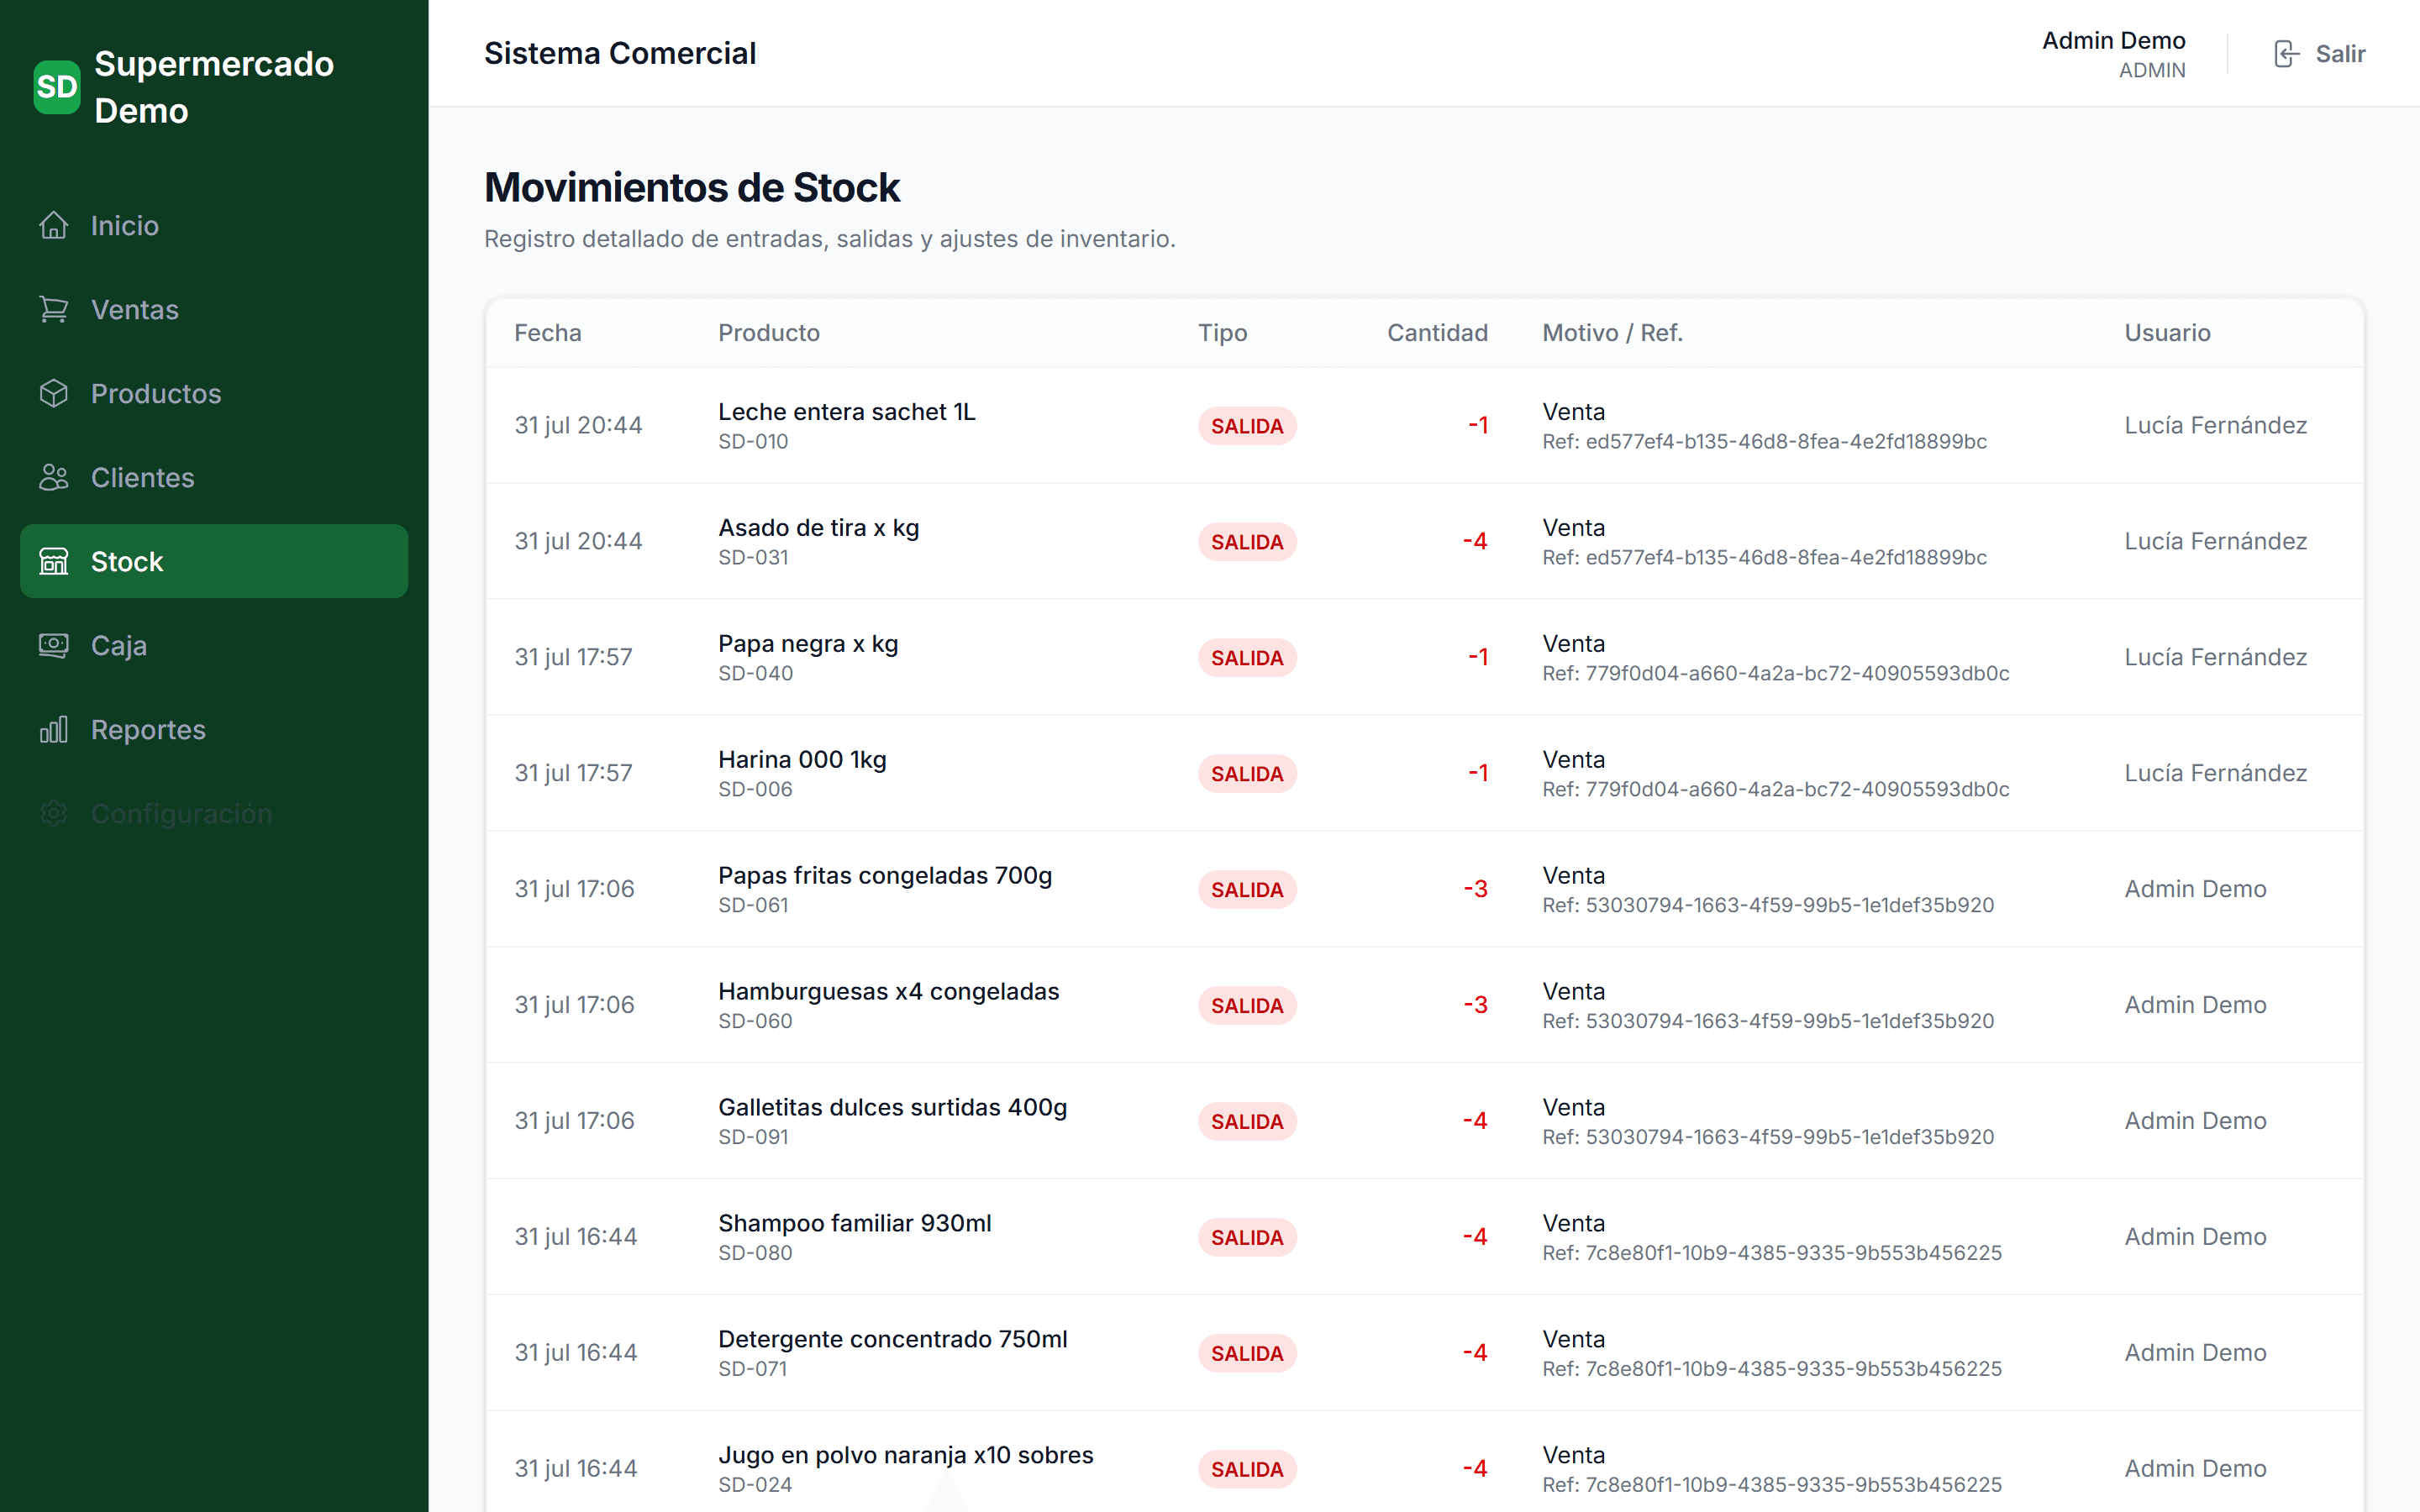Click the Fecha column header
The width and height of the screenshot is (2420, 1512).
548,332
